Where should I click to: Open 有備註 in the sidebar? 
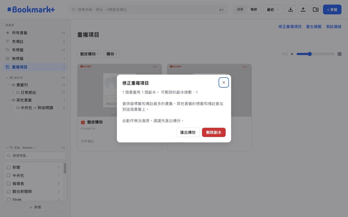[x=35, y=42]
